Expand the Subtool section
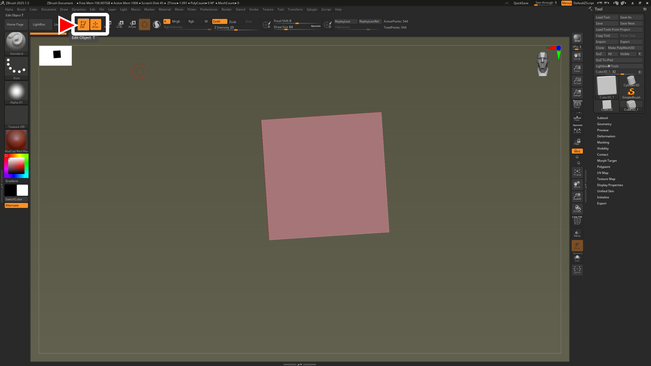 pos(602,118)
